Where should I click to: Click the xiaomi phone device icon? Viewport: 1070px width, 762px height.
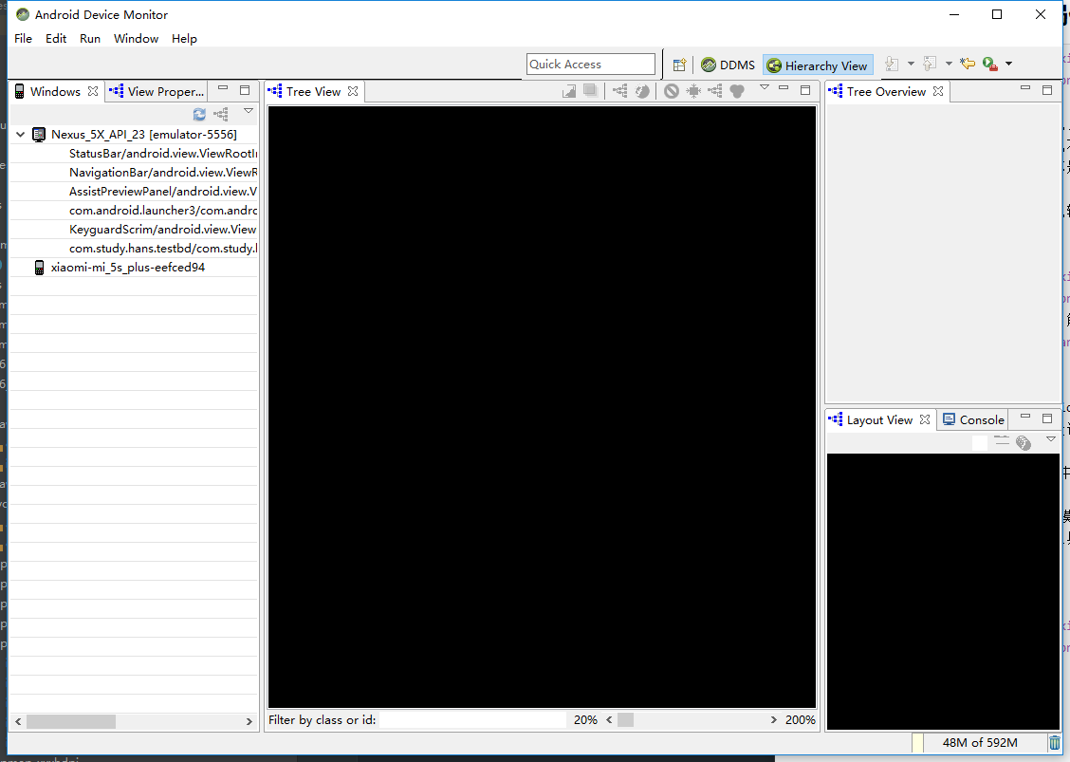point(40,268)
